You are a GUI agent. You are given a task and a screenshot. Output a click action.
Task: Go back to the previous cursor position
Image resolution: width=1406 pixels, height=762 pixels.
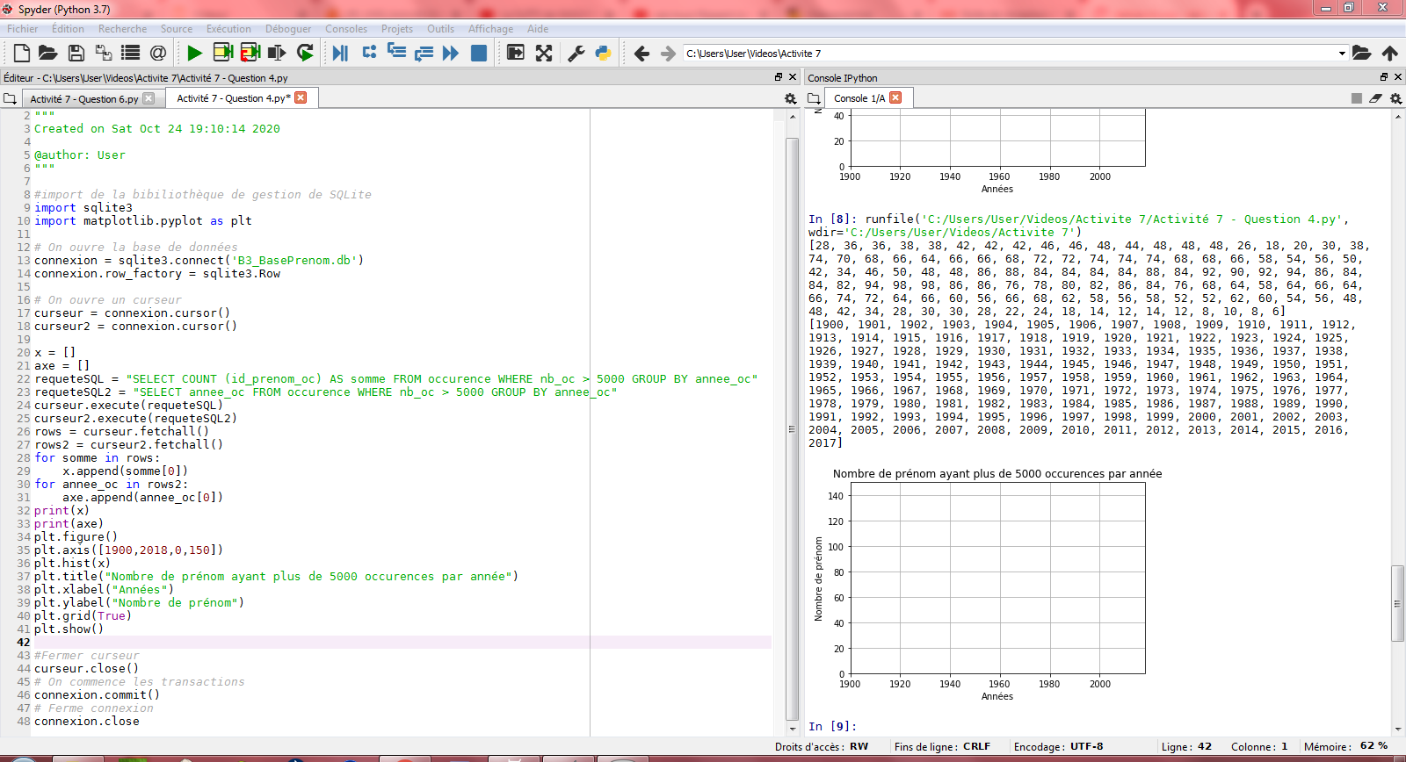click(x=641, y=54)
